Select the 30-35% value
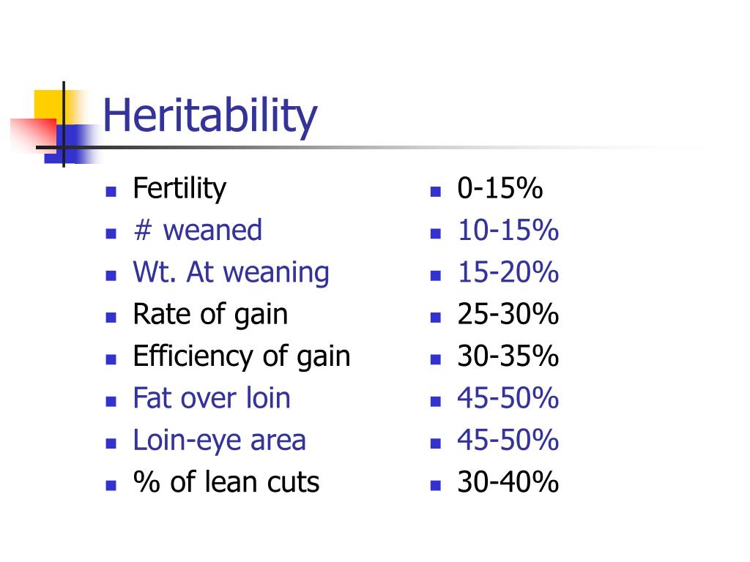 click(508, 356)
